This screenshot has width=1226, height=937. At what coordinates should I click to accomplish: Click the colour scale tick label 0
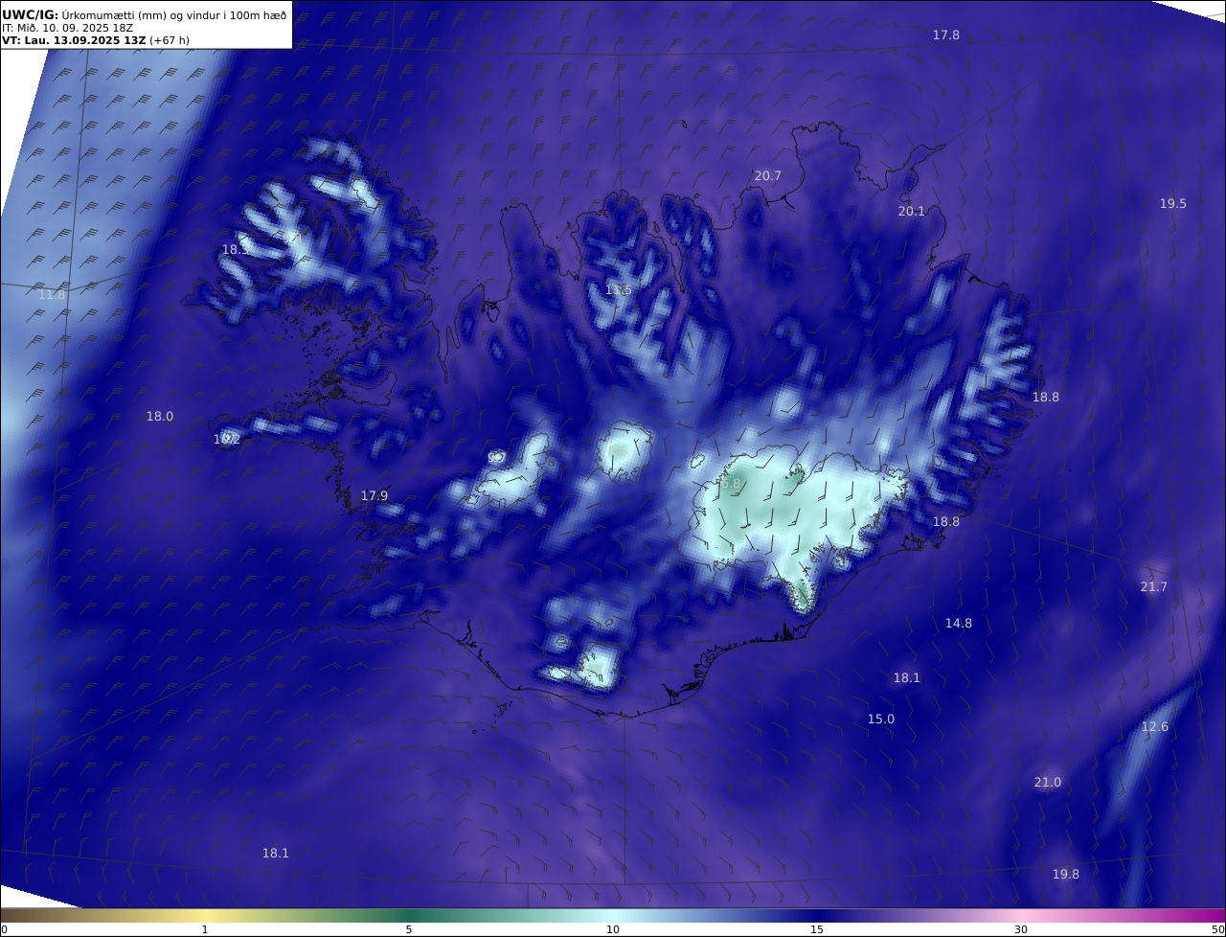pos(4,929)
